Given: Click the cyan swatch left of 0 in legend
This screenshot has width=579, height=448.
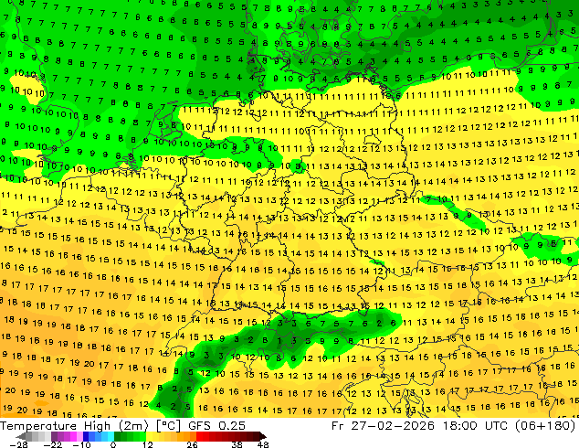Looking at the screenshot, I should tap(111, 436).
